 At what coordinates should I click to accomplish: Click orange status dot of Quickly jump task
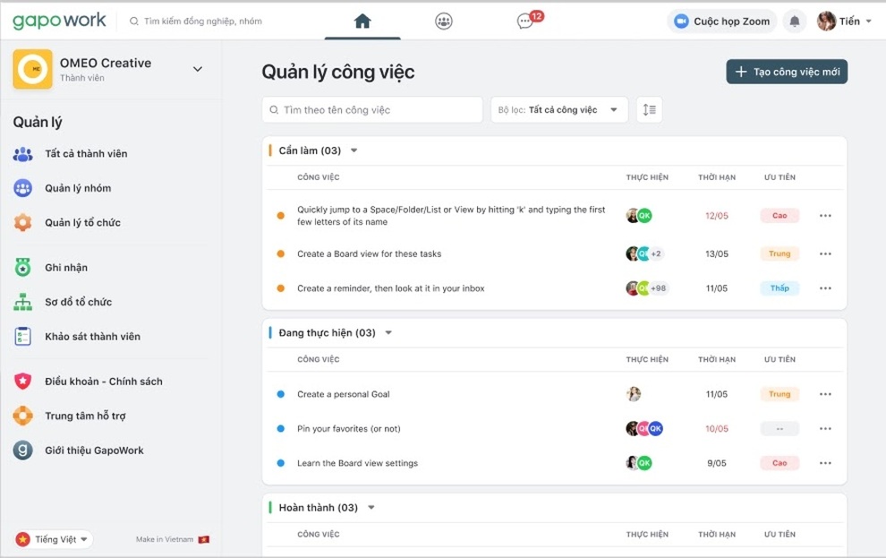click(x=280, y=215)
